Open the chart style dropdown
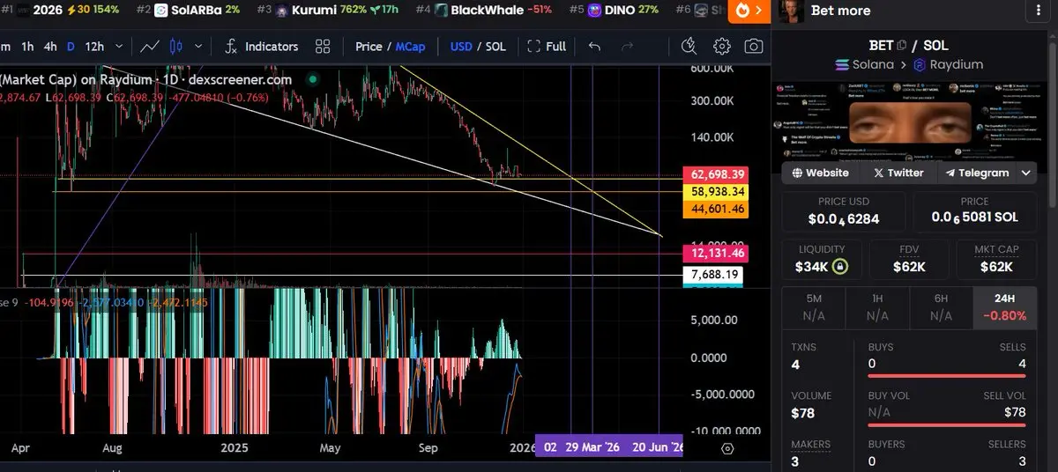1058x472 pixels. coord(198,47)
